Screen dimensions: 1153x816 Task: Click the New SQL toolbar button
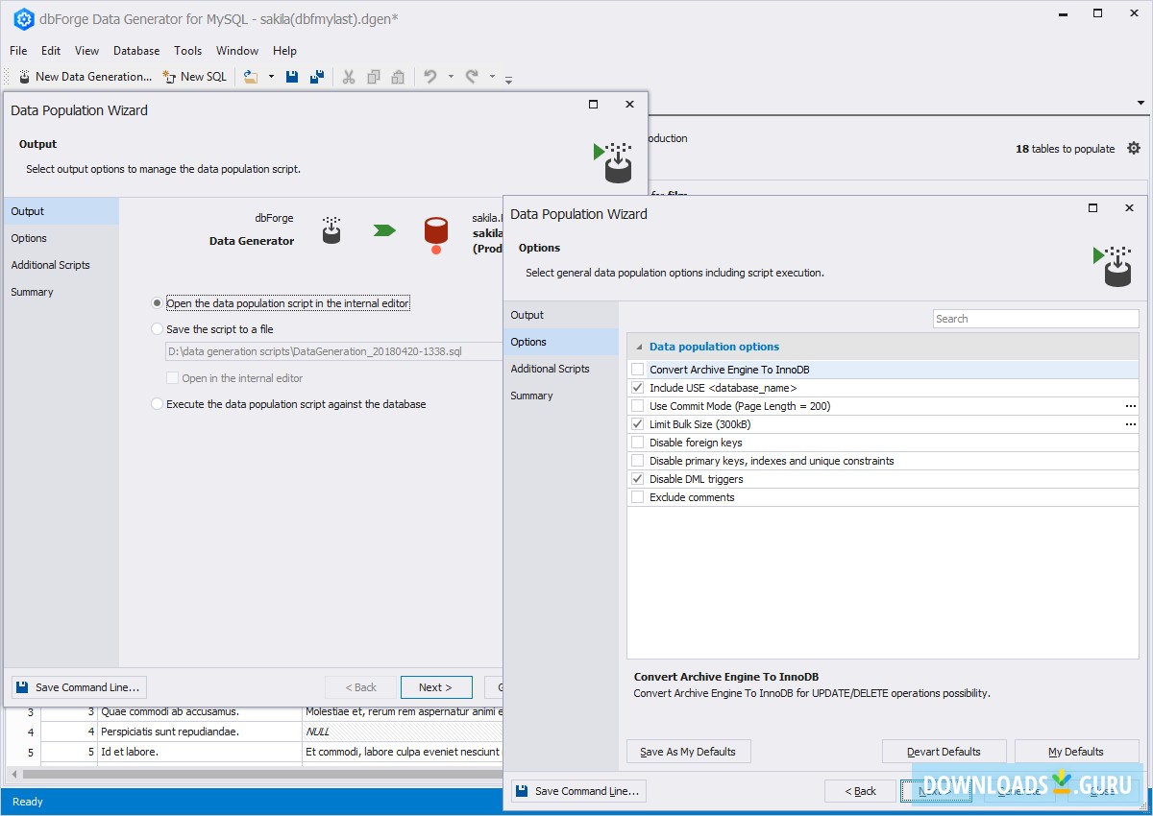(195, 77)
